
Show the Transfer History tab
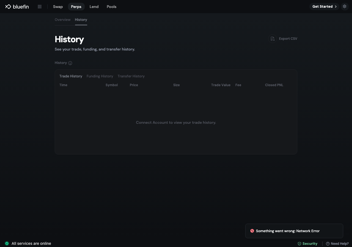(x=131, y=76)
